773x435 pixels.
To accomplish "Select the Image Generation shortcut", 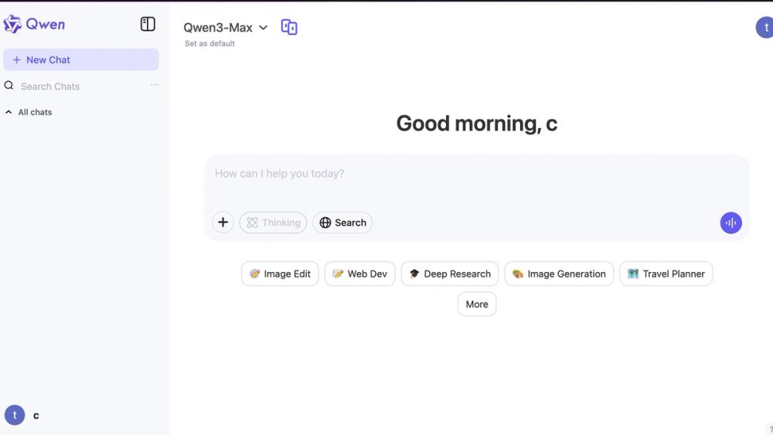I will tap(559, 274).
